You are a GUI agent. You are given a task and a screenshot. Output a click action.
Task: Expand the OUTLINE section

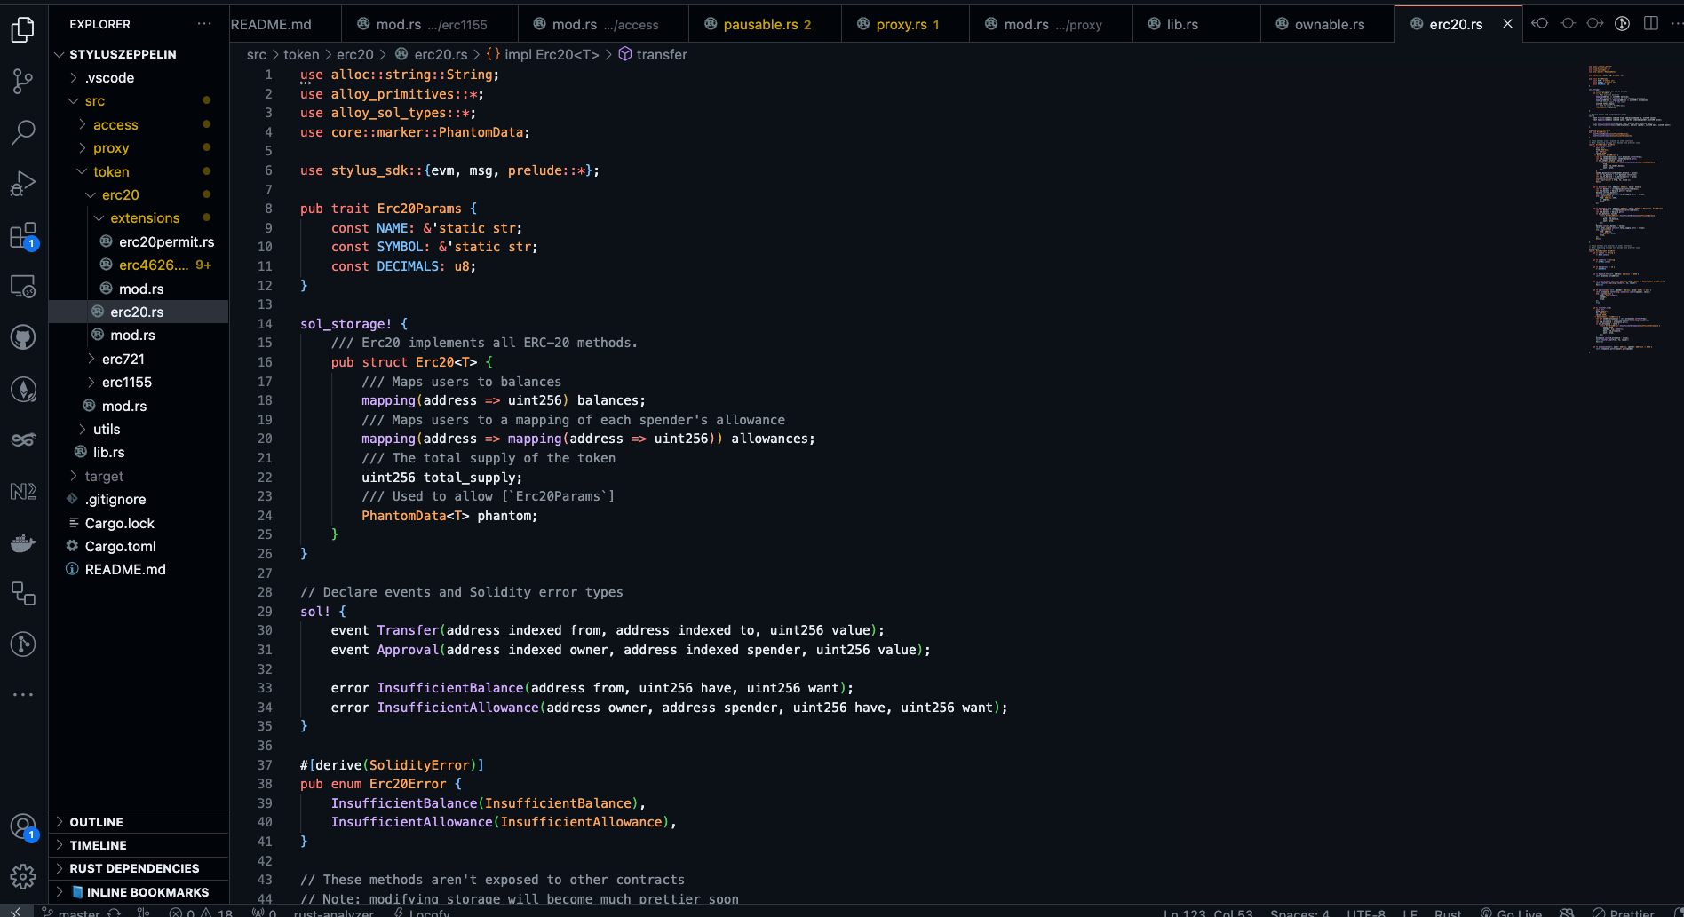139,822
